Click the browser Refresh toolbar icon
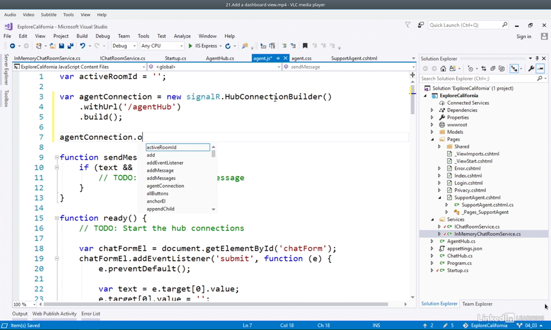551x330 pixels. [x=228, y=46]
